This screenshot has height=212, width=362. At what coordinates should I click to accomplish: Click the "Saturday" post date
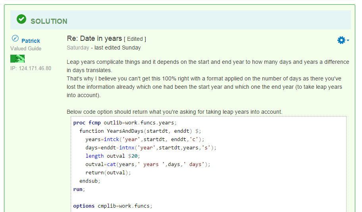[x=78, y=48]
